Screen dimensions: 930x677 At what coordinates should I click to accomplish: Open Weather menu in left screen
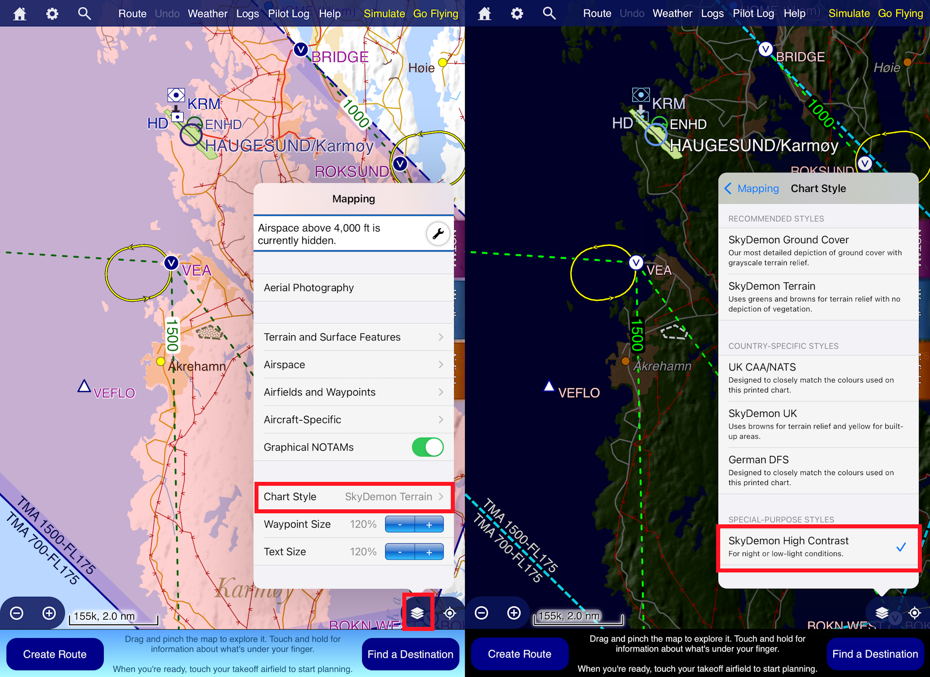point(208,14)
